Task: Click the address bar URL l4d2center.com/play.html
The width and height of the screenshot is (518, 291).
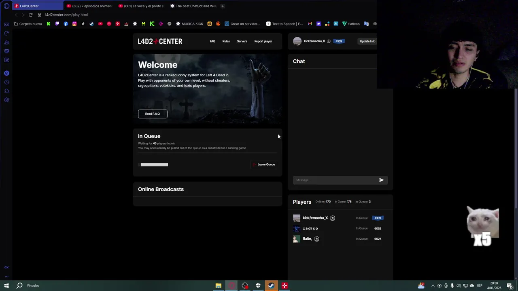Action: point(66,15)
